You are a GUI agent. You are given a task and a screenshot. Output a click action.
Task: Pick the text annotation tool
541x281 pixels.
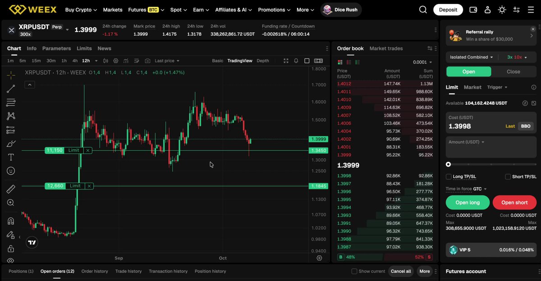(11, 157)
